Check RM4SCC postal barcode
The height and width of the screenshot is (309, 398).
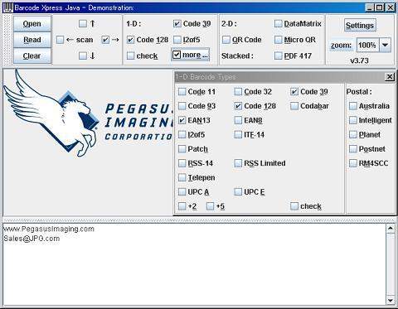(x=353, y=163)
